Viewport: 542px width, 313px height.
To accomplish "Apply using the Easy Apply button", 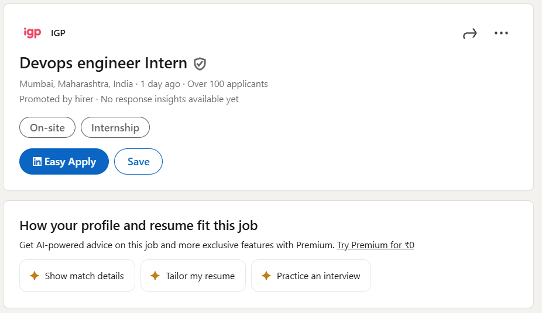I will tap(64, 162).
